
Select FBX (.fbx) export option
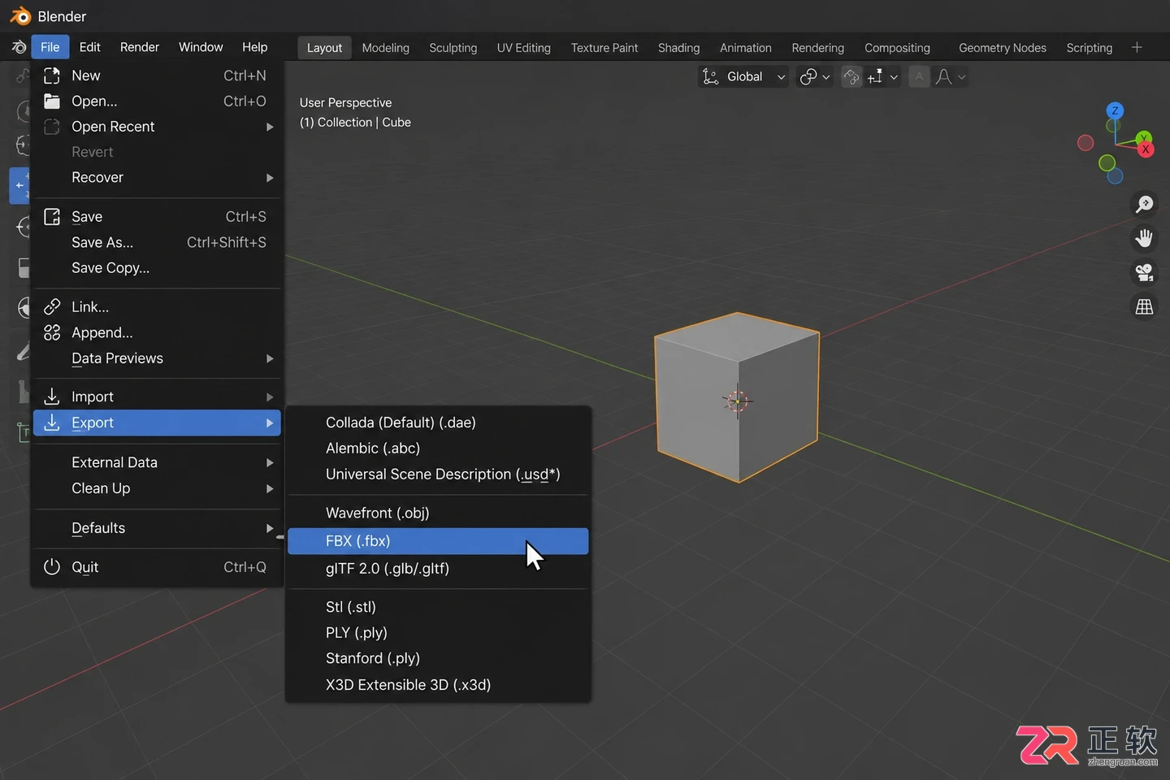point(438,541)
